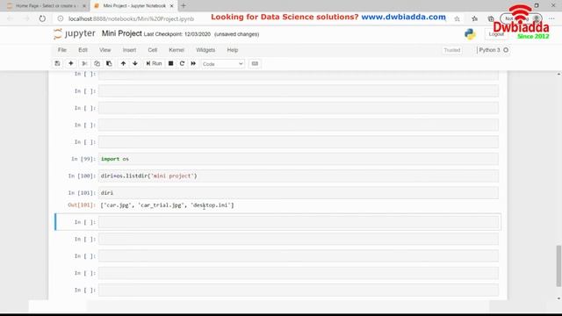
Task: Click the output text listing car.jpg
Action: [x=167, y=205]
